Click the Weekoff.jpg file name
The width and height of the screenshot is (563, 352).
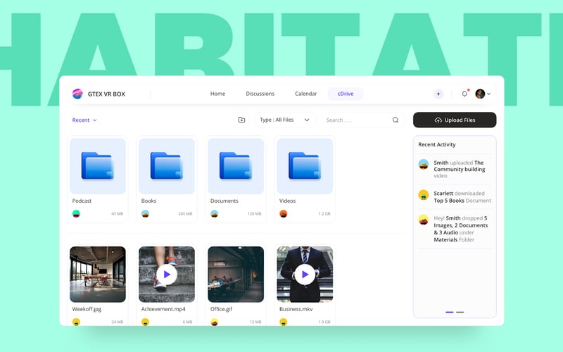coord(87,309)
